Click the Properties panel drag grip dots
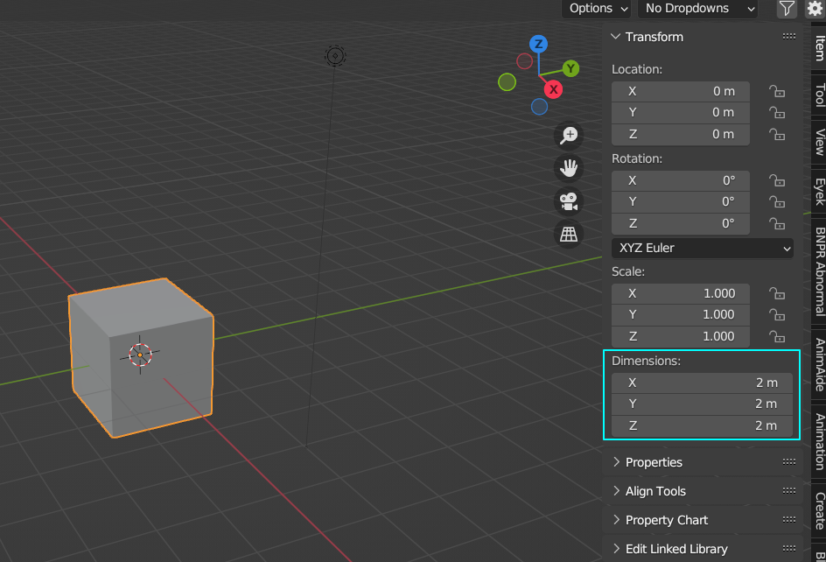Screen dimensions: 826x562 tap(788, 462)
